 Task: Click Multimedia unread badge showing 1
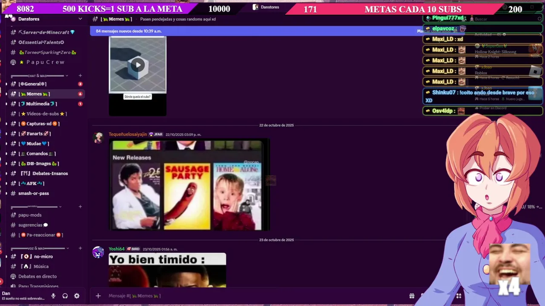click(80, 104)
